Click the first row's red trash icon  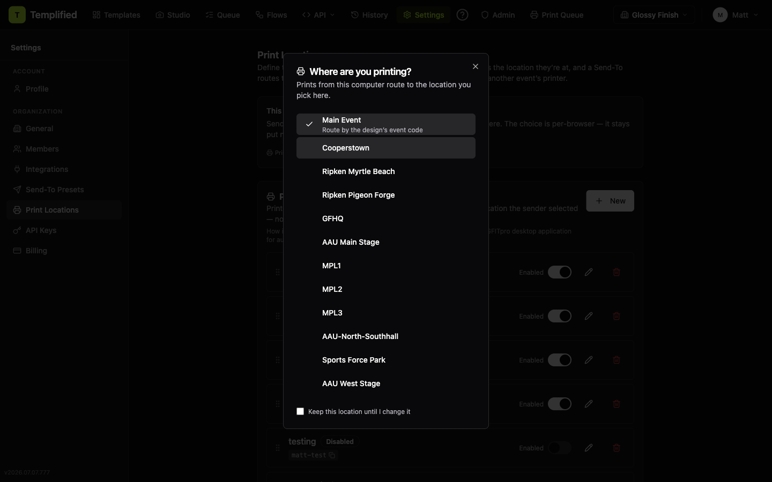pyautogui.click(x=617, y=272)
